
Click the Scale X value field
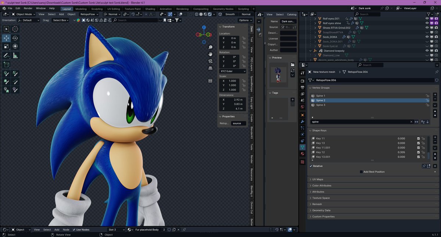tap(229, 81)
